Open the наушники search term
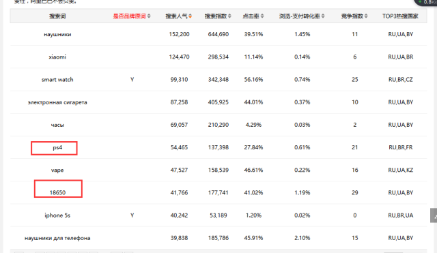 coord(57,35)
